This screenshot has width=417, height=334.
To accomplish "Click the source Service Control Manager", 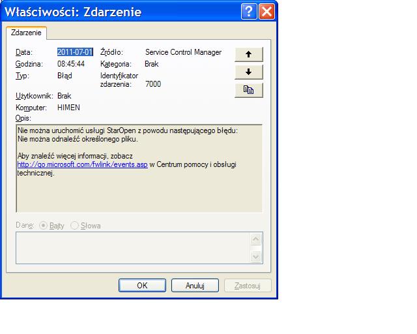I will click(x=183, y=52).
